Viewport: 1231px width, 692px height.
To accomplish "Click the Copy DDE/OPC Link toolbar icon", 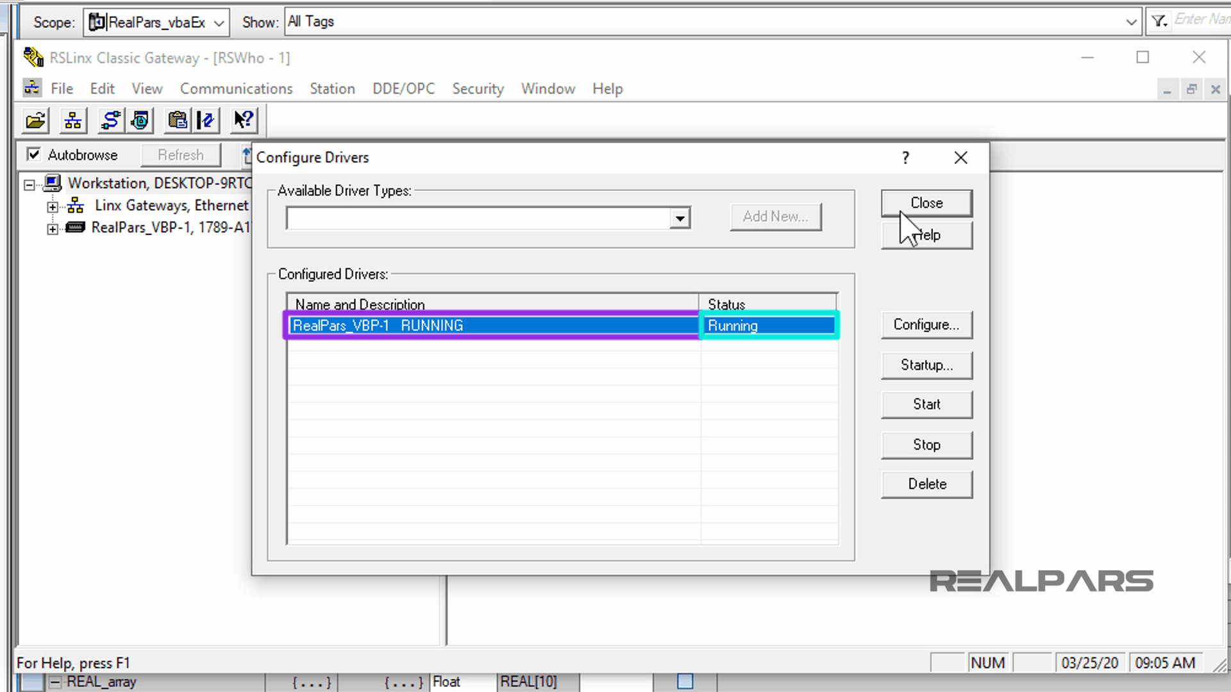I will pyautogui.click(x=178, y=120).
